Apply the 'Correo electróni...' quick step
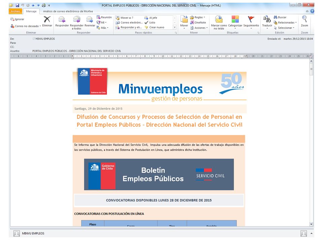Screen dimensions: 323x242 point(129,23)
